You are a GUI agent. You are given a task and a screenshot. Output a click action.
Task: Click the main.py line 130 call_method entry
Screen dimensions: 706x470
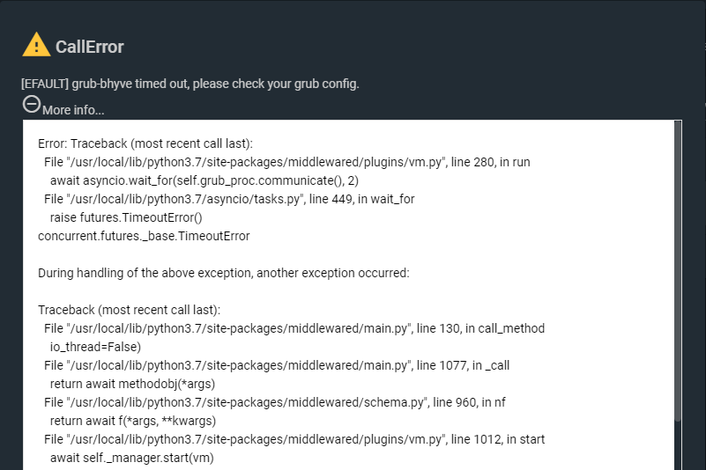(x=294, y=328)
